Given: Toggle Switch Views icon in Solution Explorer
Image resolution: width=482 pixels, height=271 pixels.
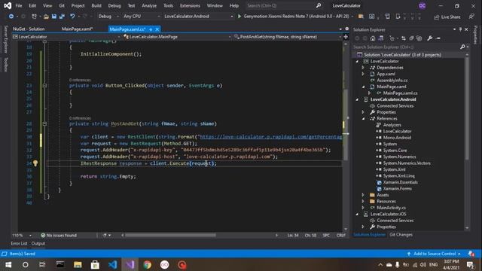Looking at the screenshot, I should pos(381,38).
